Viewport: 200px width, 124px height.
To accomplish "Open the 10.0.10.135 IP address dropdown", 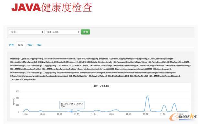I will click(63, 32).
